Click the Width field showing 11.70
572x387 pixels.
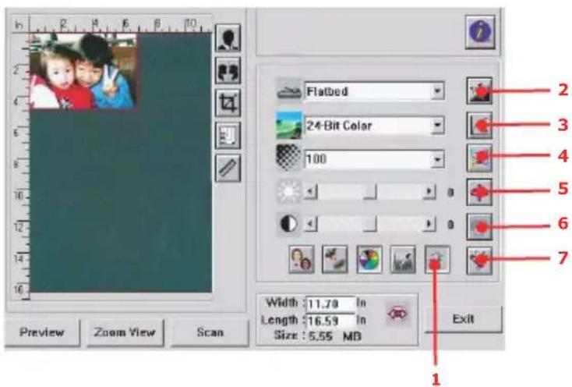tap(330, 304)
